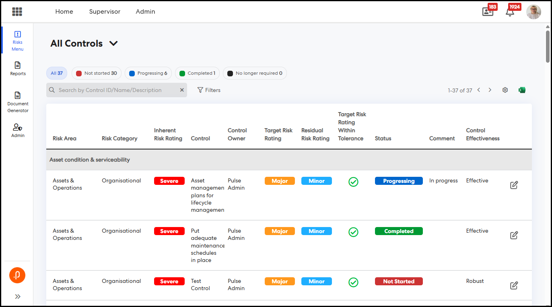552x307 pixels.
Task: Click the bell notifications icon
Action: click(x=510, y=12)
